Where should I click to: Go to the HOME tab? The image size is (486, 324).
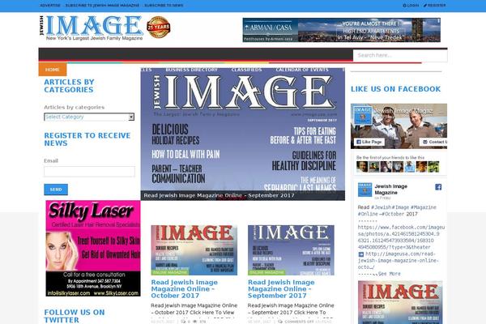pyautogui.click(x=53, y=70)
